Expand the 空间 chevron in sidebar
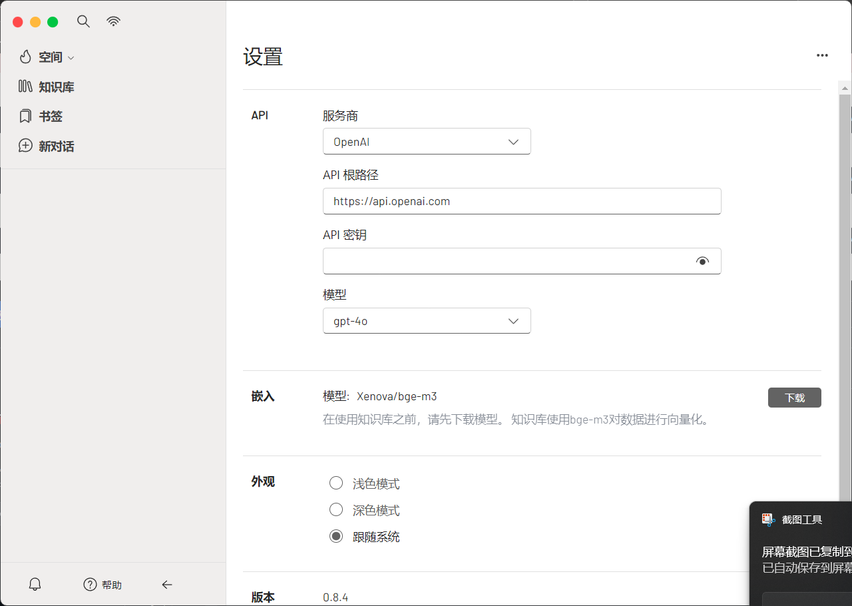 tap(71, 57)
